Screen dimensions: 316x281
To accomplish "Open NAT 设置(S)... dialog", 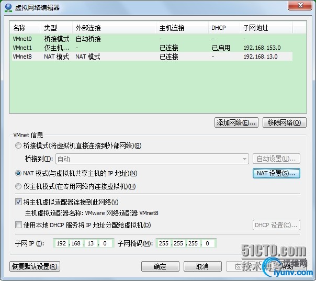I will [276, 173].
